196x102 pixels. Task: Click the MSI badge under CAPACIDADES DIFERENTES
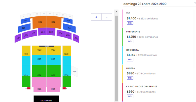tap(130, 96)
